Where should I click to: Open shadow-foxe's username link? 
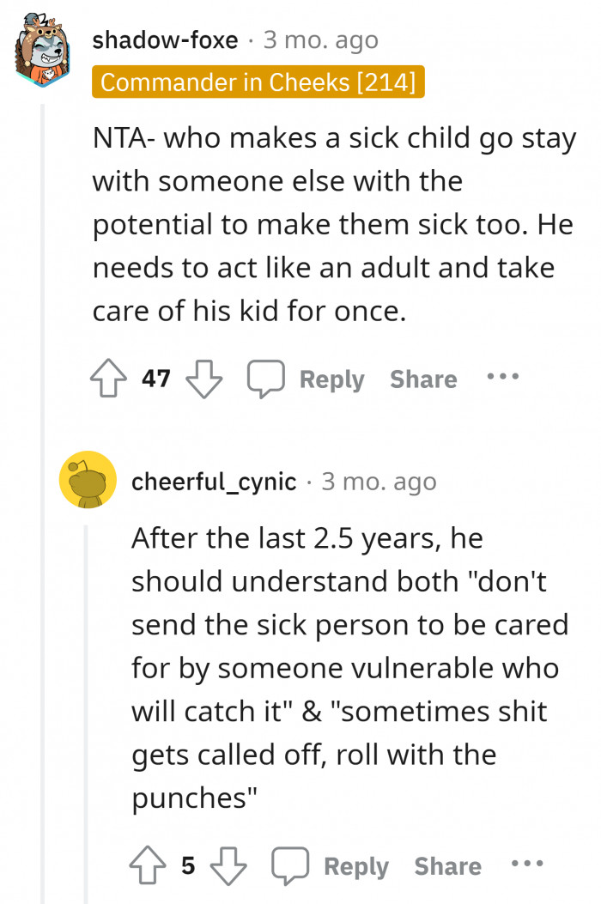167,39
